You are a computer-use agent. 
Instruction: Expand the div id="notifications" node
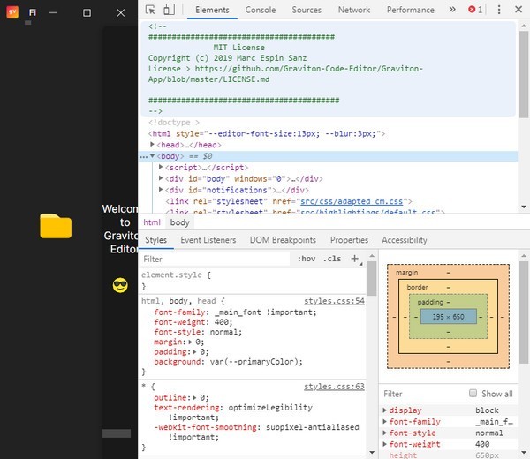point(162,190)
